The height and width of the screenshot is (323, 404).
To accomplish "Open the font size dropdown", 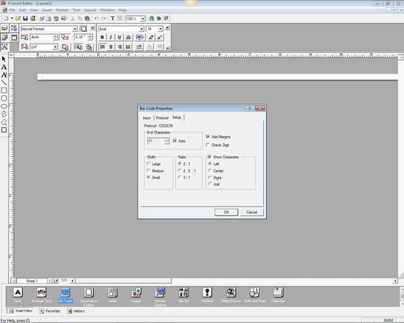I will click(160, 29).
